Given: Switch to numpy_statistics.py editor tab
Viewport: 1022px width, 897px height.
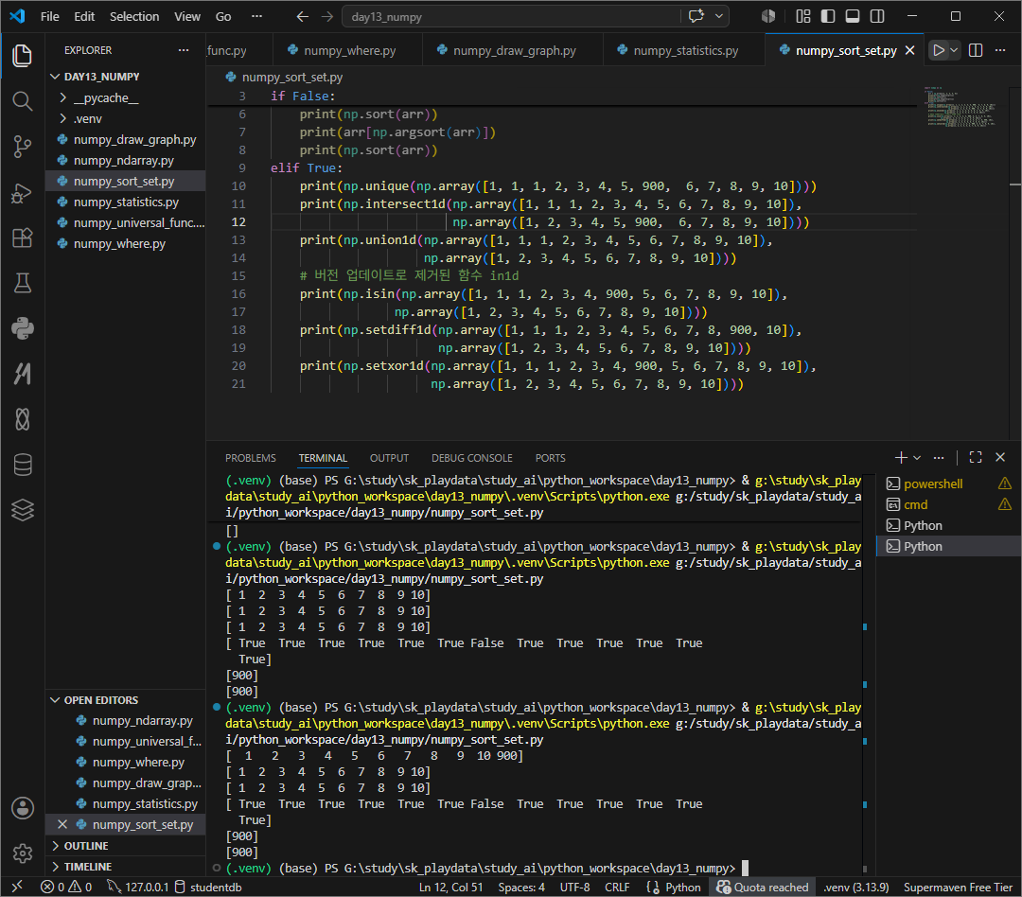Looking at the screenshot, I should [683, 50].
